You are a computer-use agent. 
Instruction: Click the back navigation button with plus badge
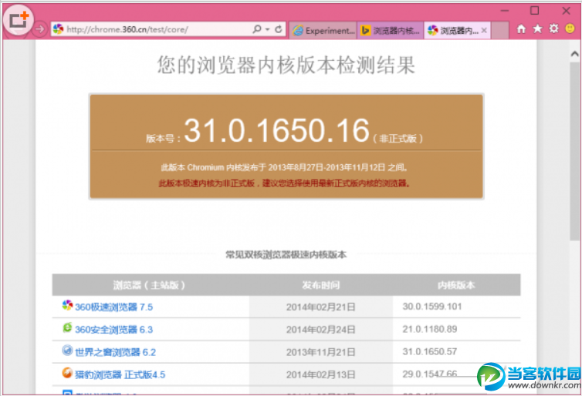[x=18, y=20]
